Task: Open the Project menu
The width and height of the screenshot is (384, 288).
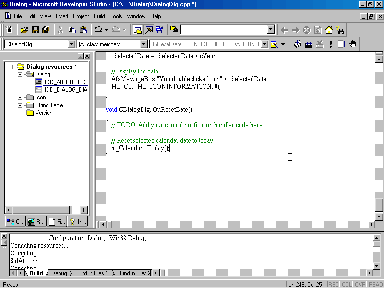Action: pos(81,16)
